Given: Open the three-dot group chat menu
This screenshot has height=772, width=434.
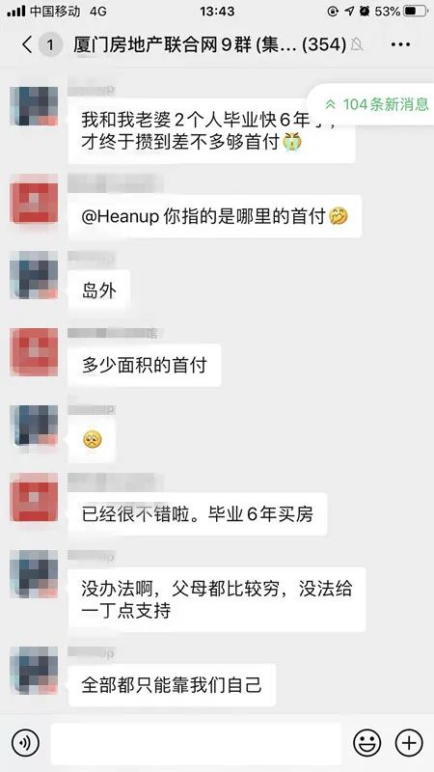Looking at the screenshot, I should (400, 44).
